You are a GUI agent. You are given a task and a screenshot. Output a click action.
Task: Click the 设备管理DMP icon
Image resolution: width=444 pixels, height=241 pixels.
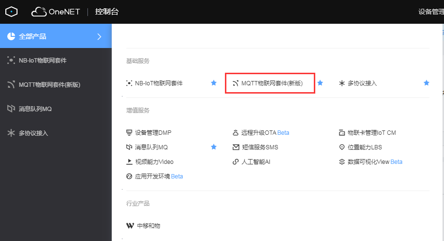tap(129, 132)
